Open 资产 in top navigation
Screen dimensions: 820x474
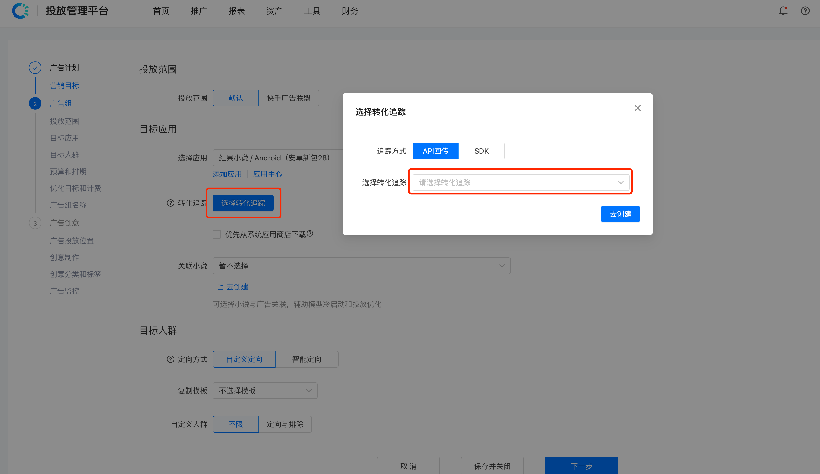[x=274, y=11]
